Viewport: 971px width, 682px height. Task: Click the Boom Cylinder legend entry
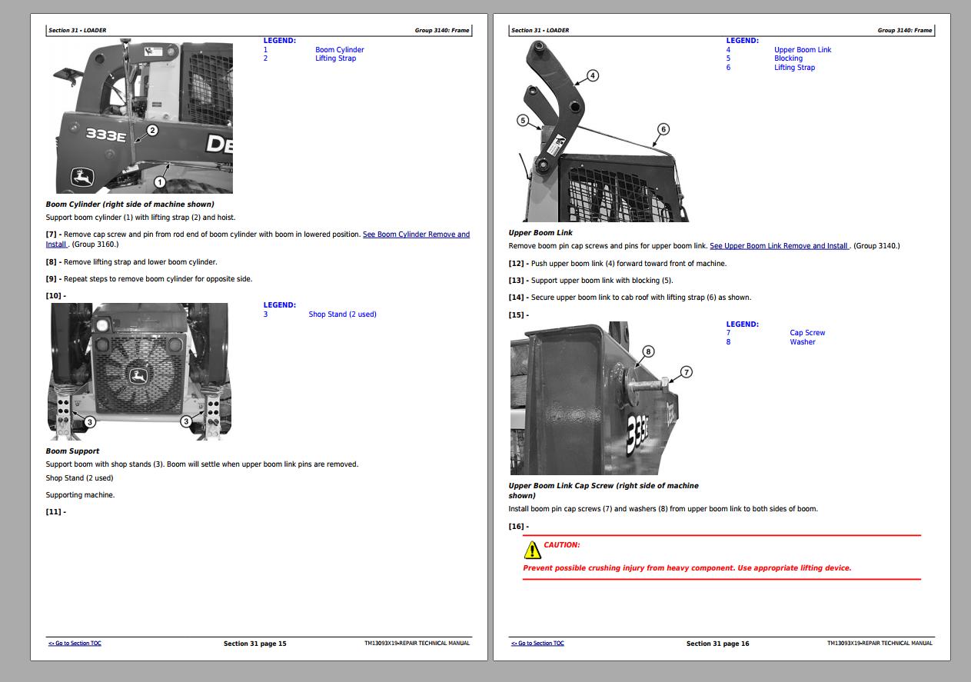pyautogui.click(x=339, y=50)
